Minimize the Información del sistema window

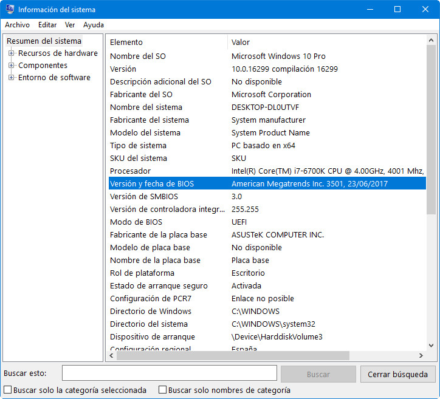pyautogui.click(x=370, y=9)
